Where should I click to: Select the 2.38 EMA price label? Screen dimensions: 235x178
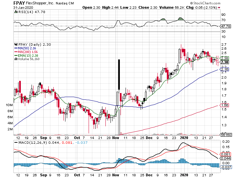pyautogui.click(x=225, y=58)
